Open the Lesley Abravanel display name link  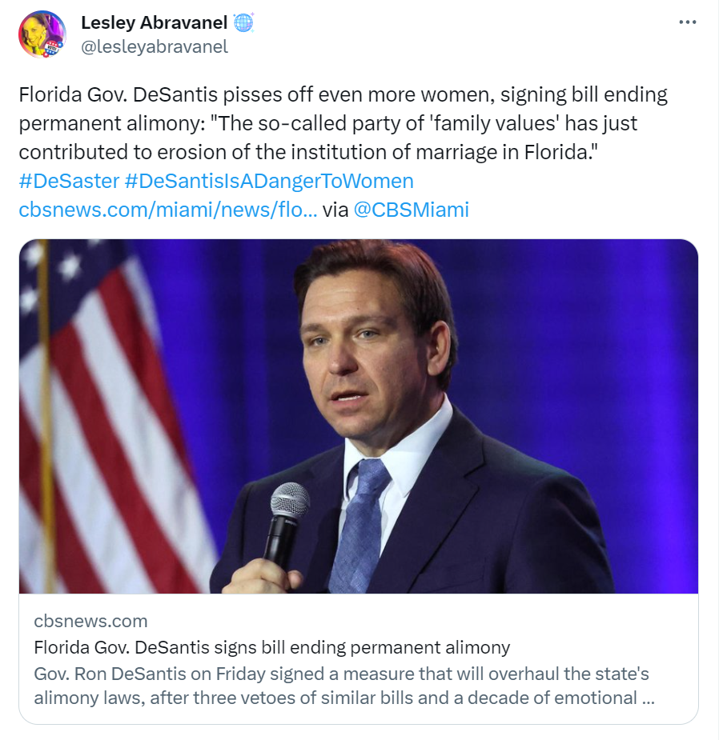click(x=154, y=22)
